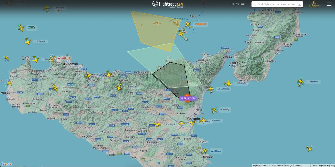The width and height of the screenshot is (335, 167).
Task: Open the Terms link
Action: click(x=314, y=166)
